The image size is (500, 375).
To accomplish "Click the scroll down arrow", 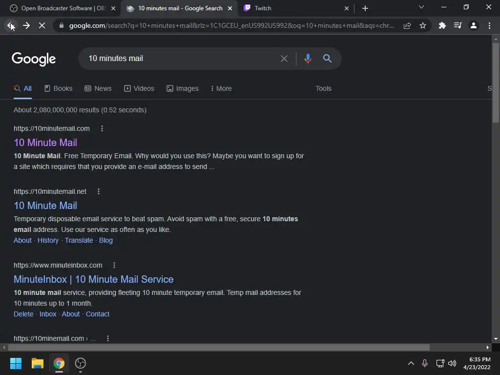I will coord(496,339).
